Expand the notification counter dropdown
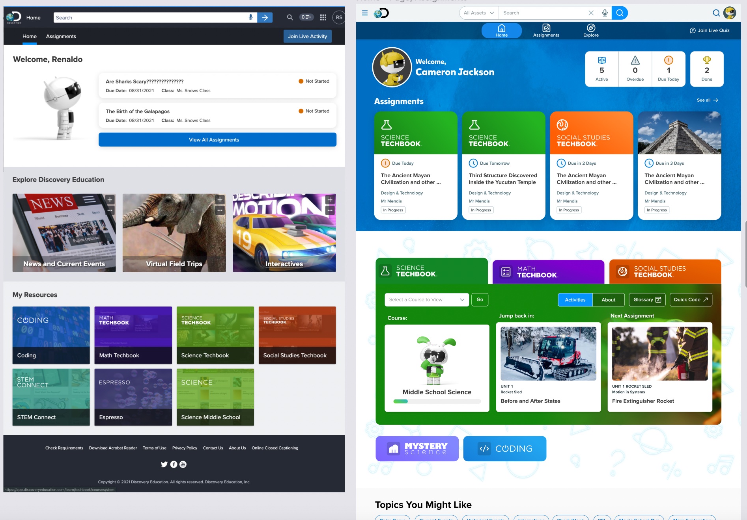The height and width of the screenshot is (520, 747). coord(306,17)
